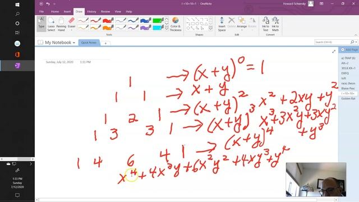Click the webcam video thumbnail

tap(316, 180)
